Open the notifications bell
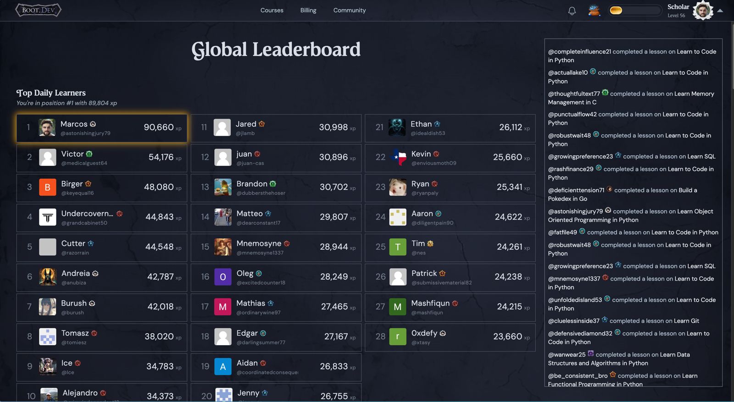Screen dimensions: 734x402 pos(572,11)
